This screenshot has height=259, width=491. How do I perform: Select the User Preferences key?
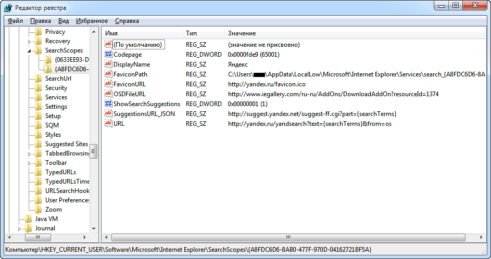click(67, 200)
